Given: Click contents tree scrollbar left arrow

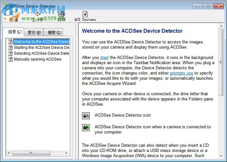Looking at the screenshot, I should (x=9, y=153).
